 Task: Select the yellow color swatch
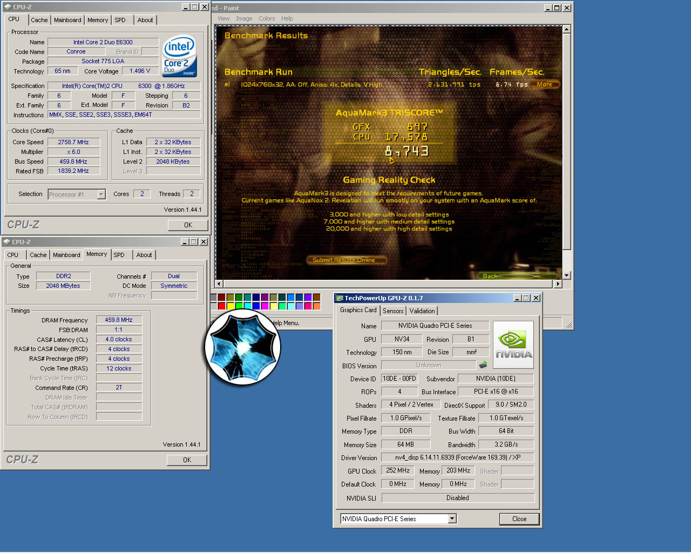(x=230, y=306)
